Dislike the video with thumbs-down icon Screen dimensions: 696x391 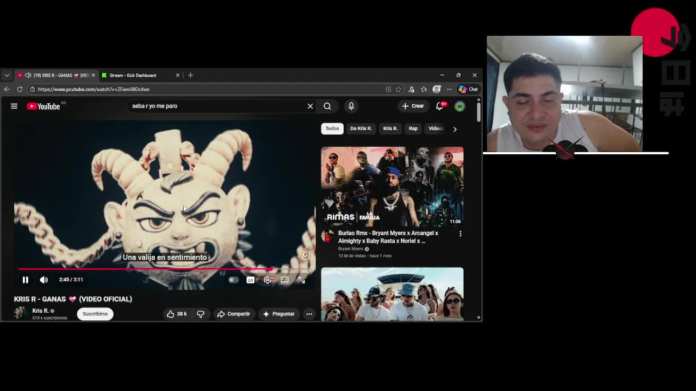point(201,314)
